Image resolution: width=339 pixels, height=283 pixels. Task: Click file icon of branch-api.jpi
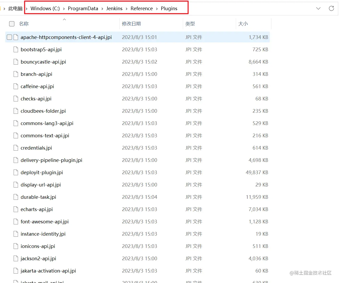[x=16, y=74]
